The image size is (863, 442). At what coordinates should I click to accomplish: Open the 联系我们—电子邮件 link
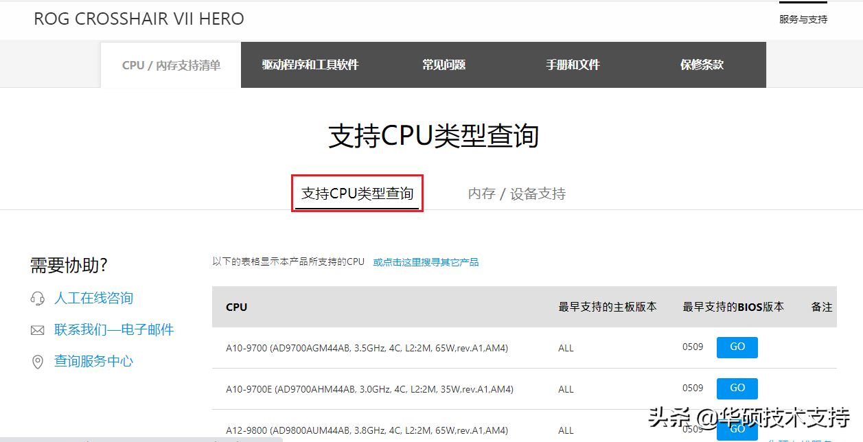point(114,330)
